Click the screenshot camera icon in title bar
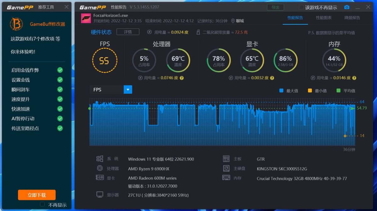The height and width of the screenshot is (211, 377). click(x=347, y=7)
